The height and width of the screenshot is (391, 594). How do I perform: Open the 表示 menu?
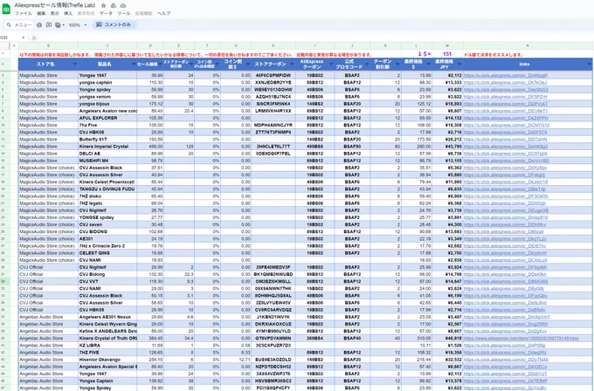[x=55, y=13]
